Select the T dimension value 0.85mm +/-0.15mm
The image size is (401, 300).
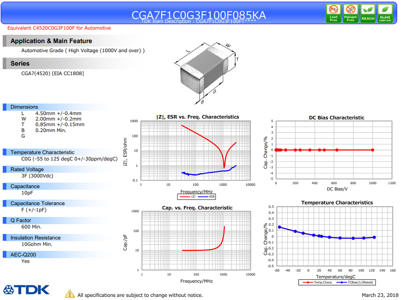(x=60, y=124)
